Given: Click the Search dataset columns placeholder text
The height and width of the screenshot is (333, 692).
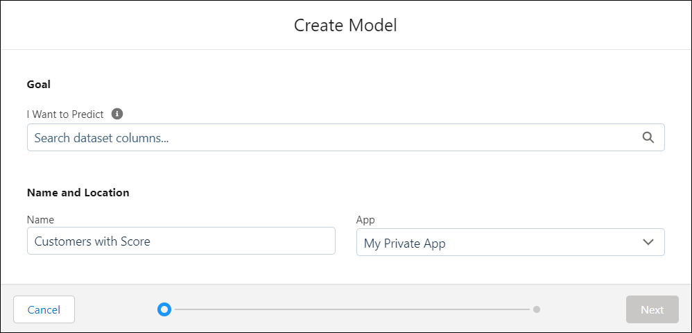Looking at the screenshot, I should pyautogui.click(x=101, y=138).
